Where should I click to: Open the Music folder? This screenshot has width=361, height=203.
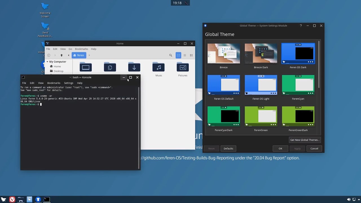click(x=159, y=69)
